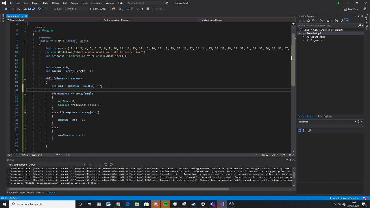Launch Microsoft Word from the taskbar

108,204
